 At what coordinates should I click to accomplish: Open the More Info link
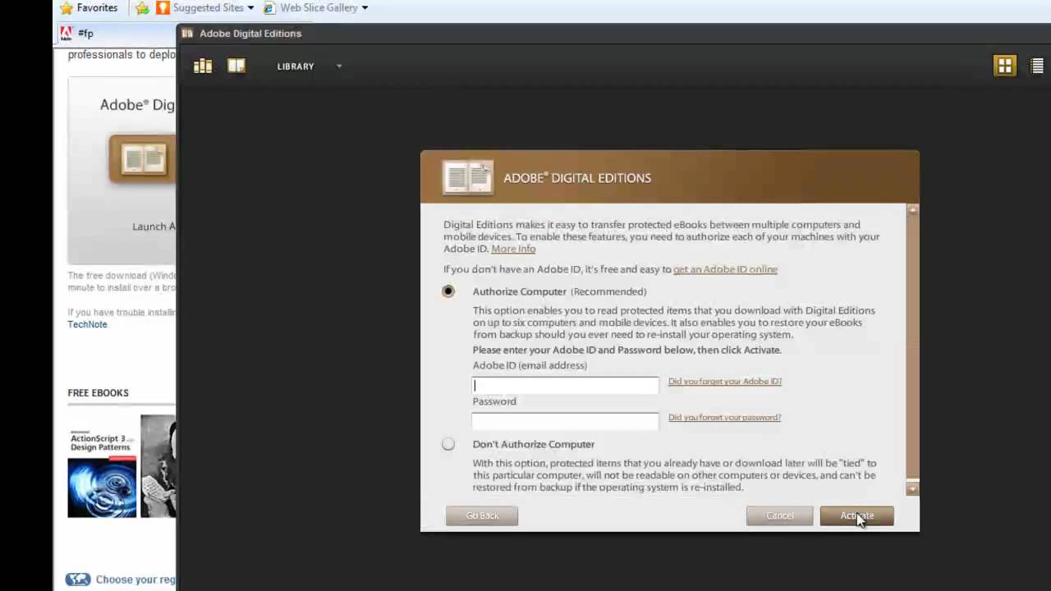tap(513, 249)
